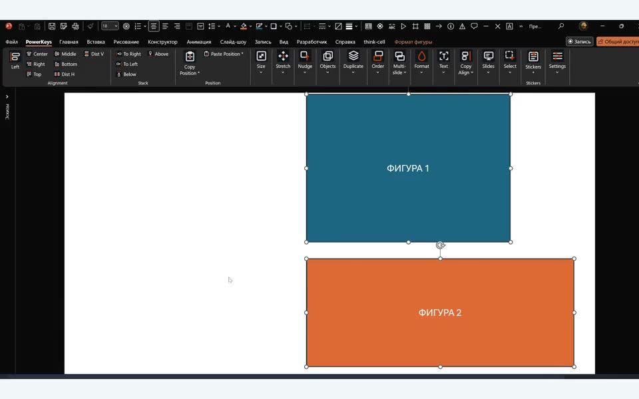Expand the Эскизы thumbnails pane arrow

tap(7, 97)
